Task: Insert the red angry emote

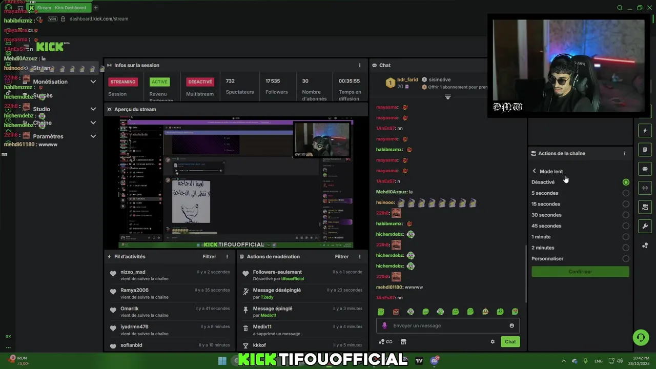Action: [x=396, y=312]
